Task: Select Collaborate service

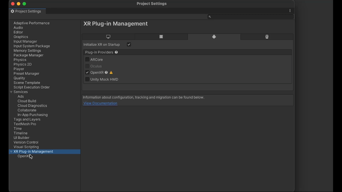Action: tap(27, 110)
